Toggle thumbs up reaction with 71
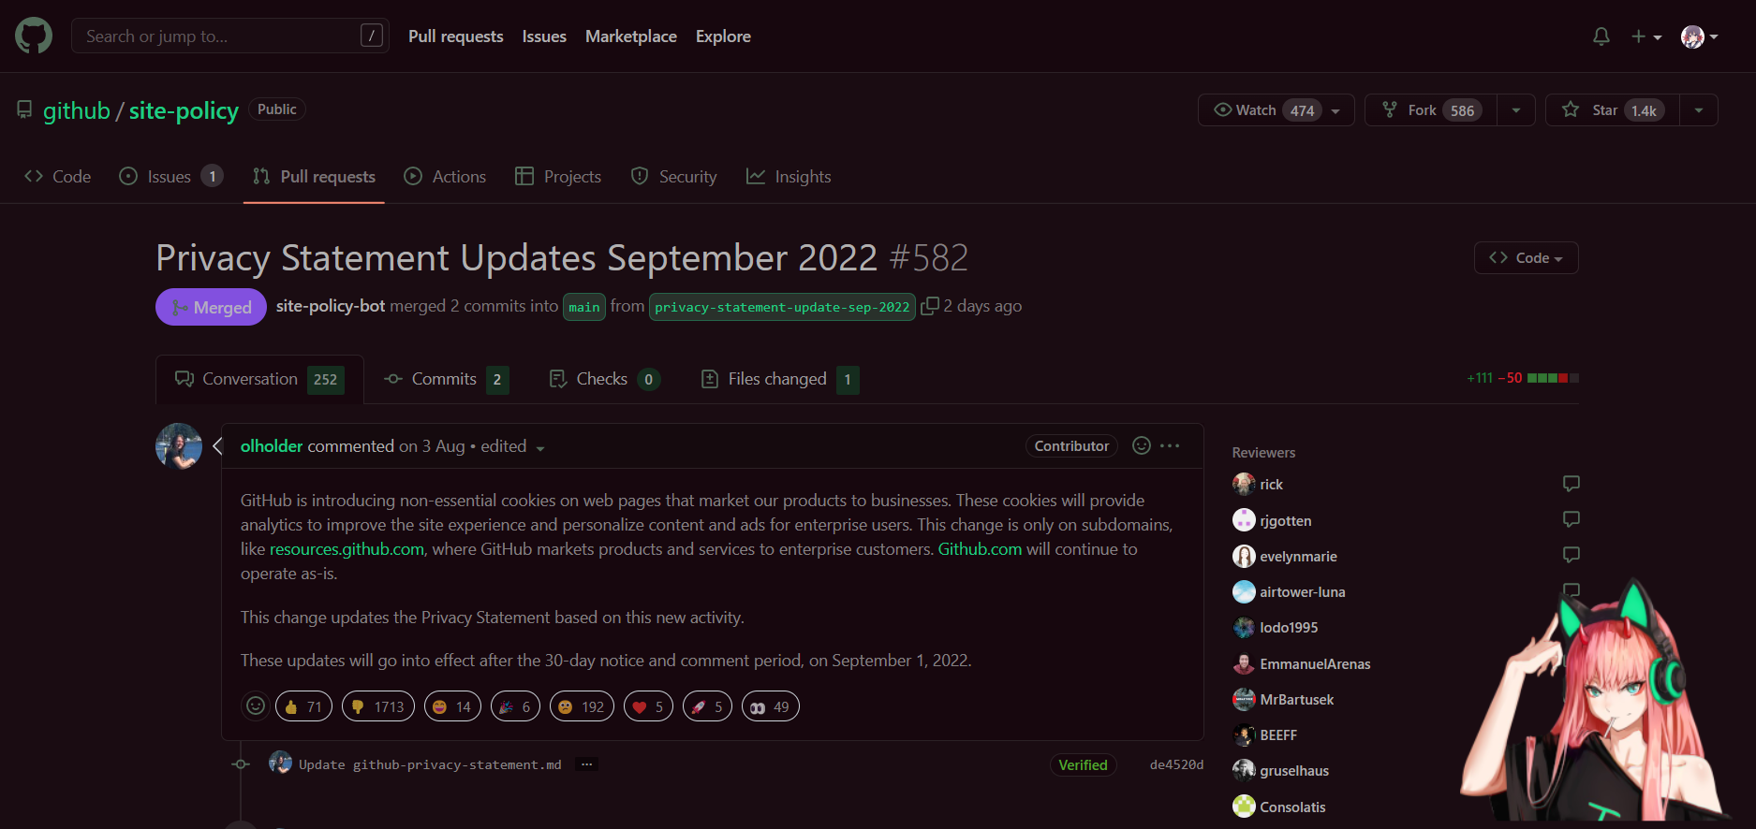 tap(303, 706)
